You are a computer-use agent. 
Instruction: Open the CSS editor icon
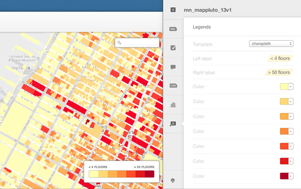tap(173, 85)
